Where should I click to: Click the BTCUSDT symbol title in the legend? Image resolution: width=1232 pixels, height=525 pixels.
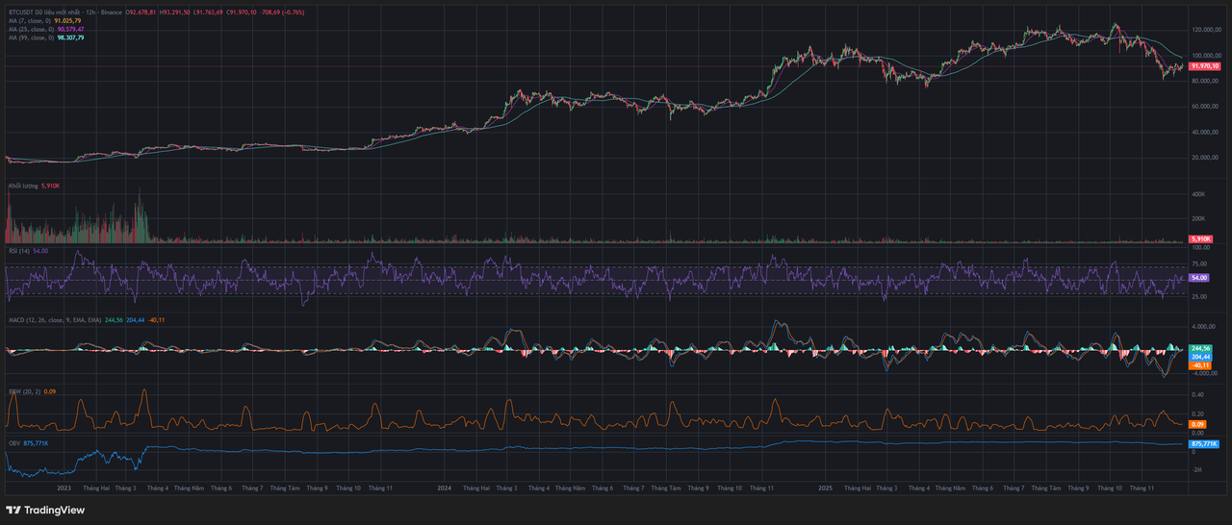coord(64,12)
